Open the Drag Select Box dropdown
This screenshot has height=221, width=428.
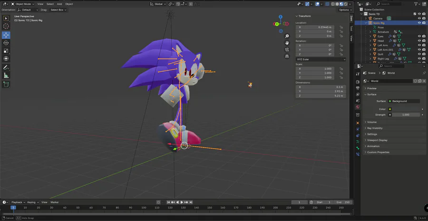coord(58,10)
